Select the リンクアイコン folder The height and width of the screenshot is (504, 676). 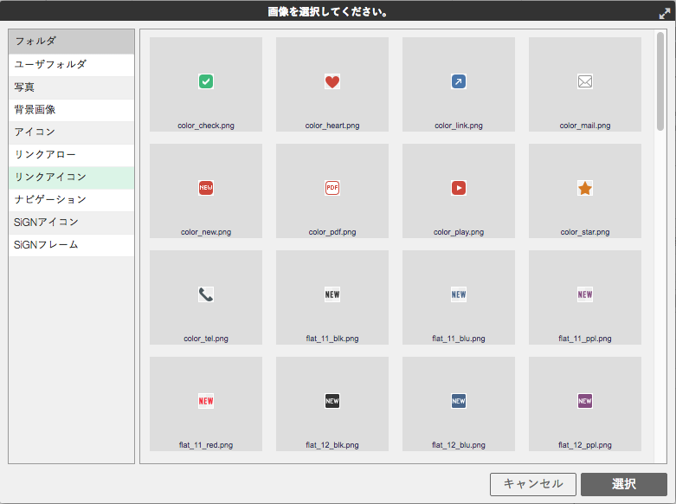(71, 178)
